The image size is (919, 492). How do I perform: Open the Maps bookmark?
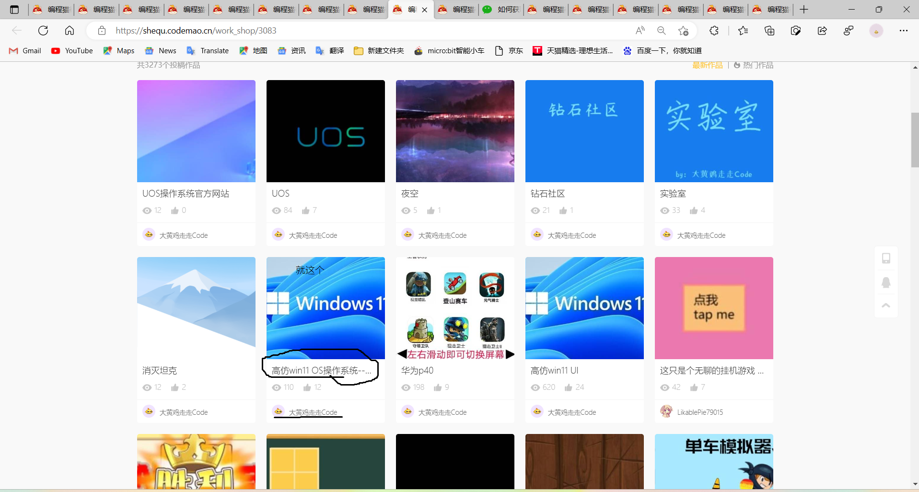[119, 51]
